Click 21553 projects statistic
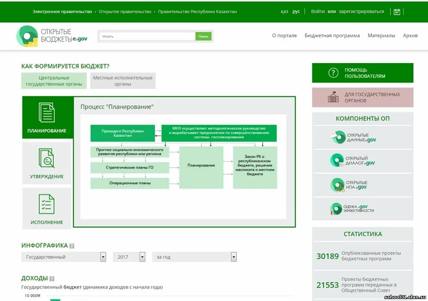Viewport: 428px width, 301px height. tap(363, 285)
